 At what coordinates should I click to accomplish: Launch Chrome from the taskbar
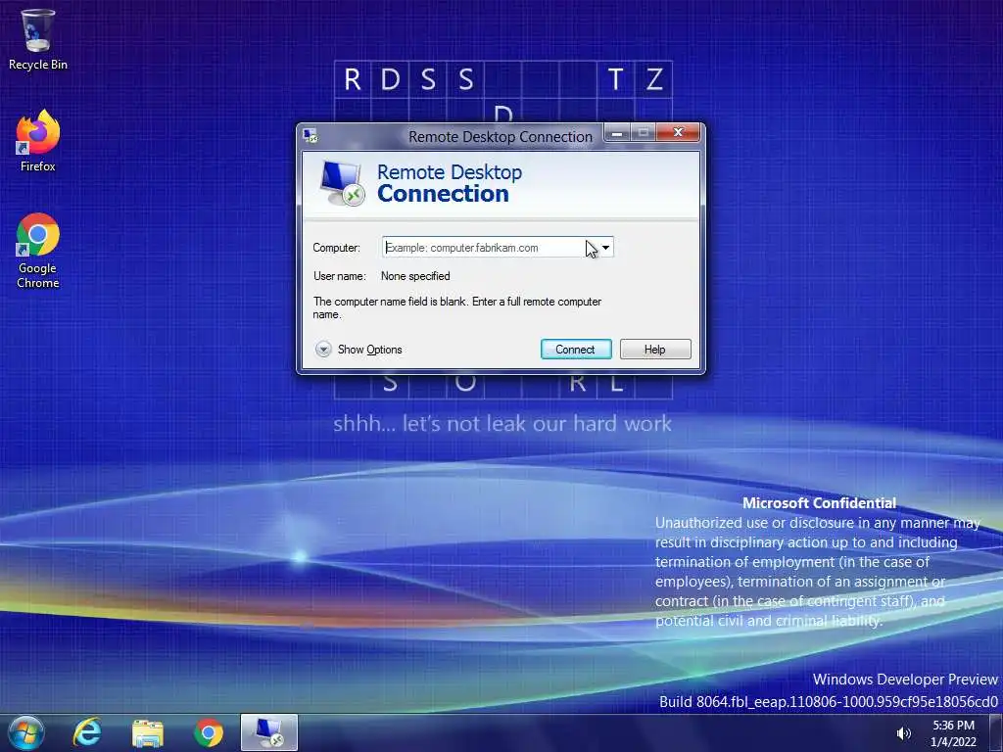[209, 732]
